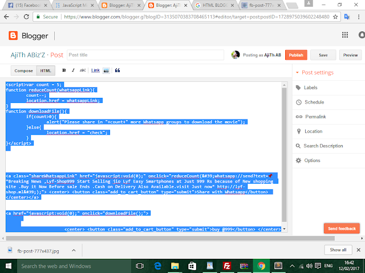This screenshot has height=273, width=365.
Task: Click the Send feedback button
Action: (342, 229)
